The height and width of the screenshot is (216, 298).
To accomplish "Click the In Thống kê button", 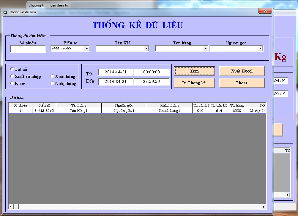I will pyautogui.click(x=194, y=83).
